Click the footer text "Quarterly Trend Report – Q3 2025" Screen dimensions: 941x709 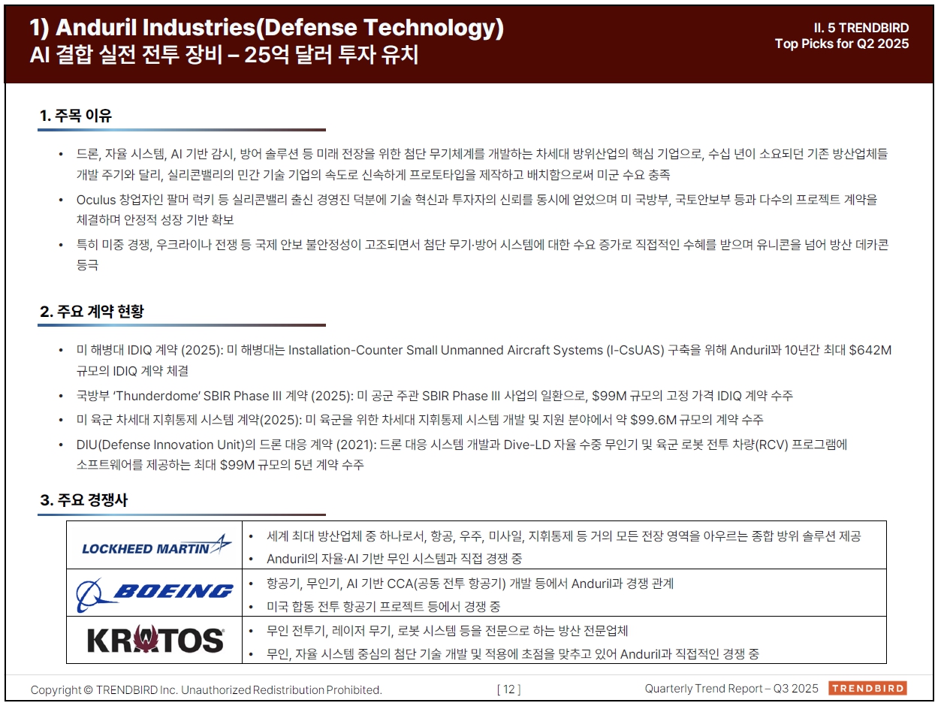point(731,689)
